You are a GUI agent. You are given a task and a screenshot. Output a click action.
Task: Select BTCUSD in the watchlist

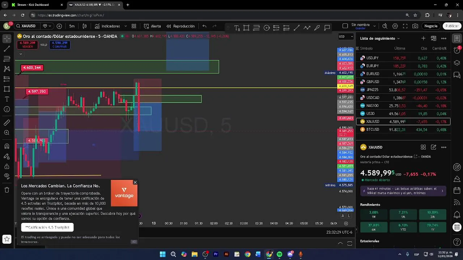click(x=403, y=129)
